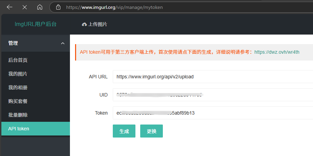Click the 管理 section header label
The height and width of the screenshot is (156, 313).
tap(13, 43)
